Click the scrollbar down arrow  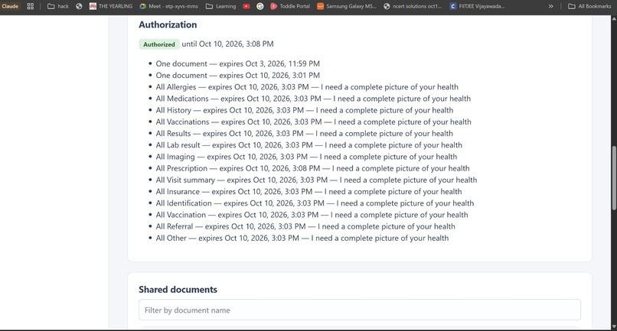point(614,326)
